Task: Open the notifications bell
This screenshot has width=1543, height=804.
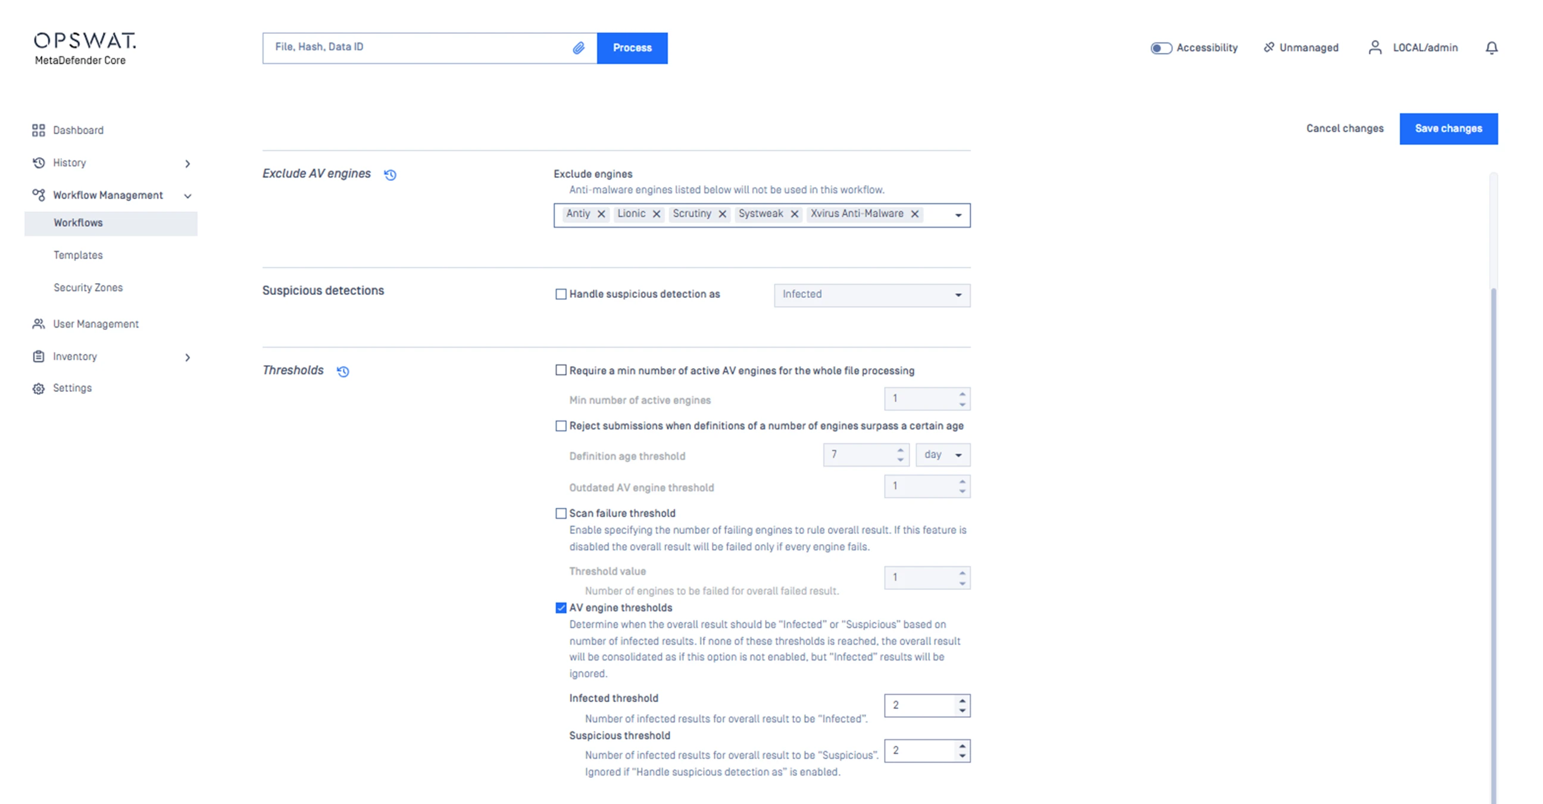Action: pos(1491,48)
